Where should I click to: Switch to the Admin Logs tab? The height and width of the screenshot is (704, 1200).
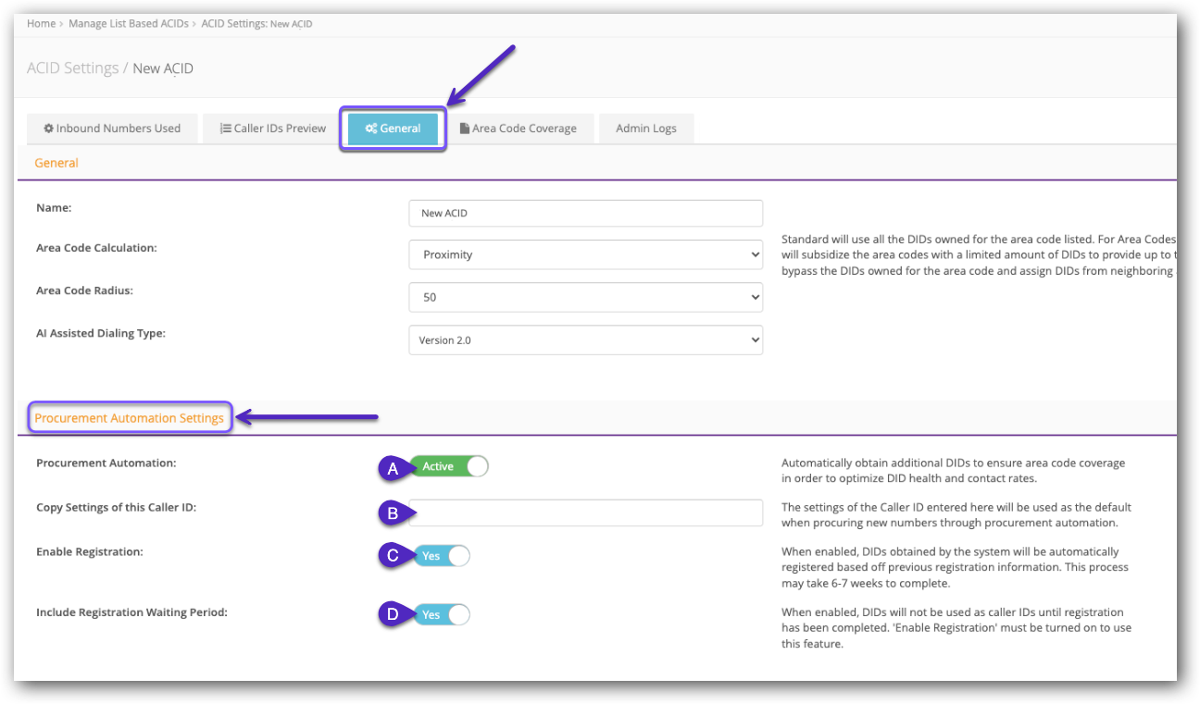(646, 128)
